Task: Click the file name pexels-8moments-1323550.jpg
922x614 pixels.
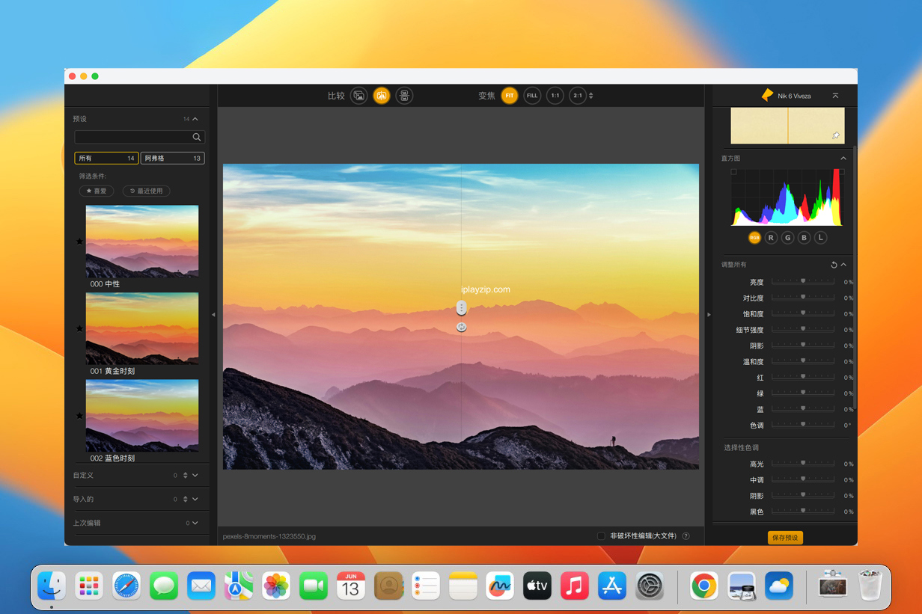Action: pos(269,536)
